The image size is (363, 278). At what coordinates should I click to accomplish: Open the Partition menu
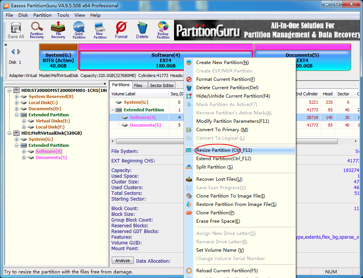pos(42,15)
